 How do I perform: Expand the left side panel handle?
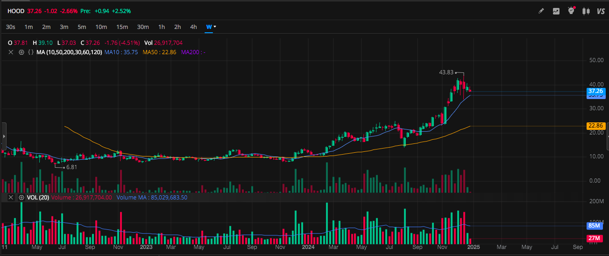click(3, 136)
